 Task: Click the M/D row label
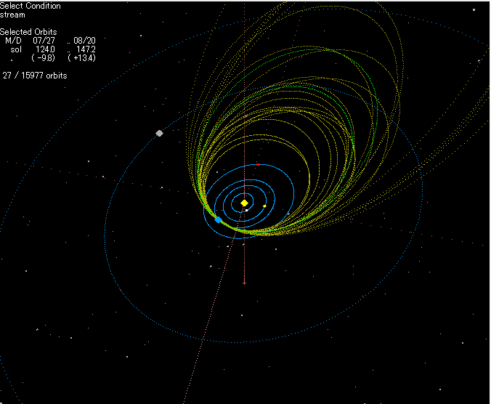tap(13, 41)
